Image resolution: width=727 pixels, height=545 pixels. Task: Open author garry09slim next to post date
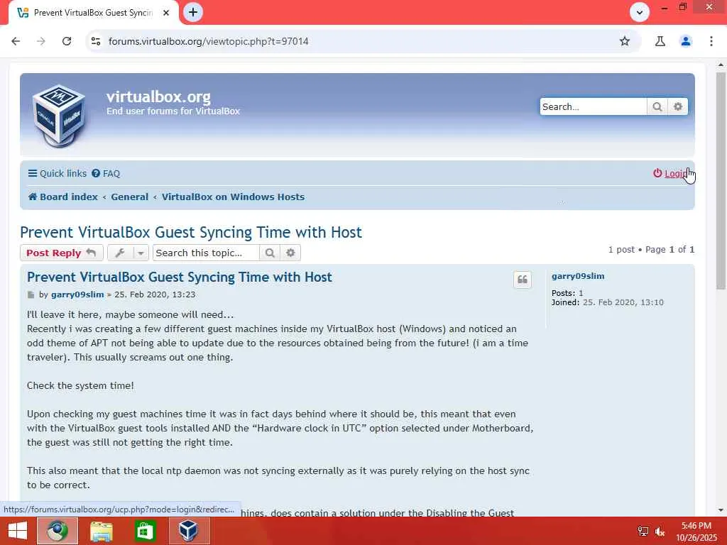(77, 294)
